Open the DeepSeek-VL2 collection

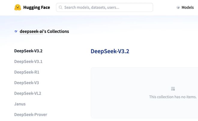(x=28, y=93)
